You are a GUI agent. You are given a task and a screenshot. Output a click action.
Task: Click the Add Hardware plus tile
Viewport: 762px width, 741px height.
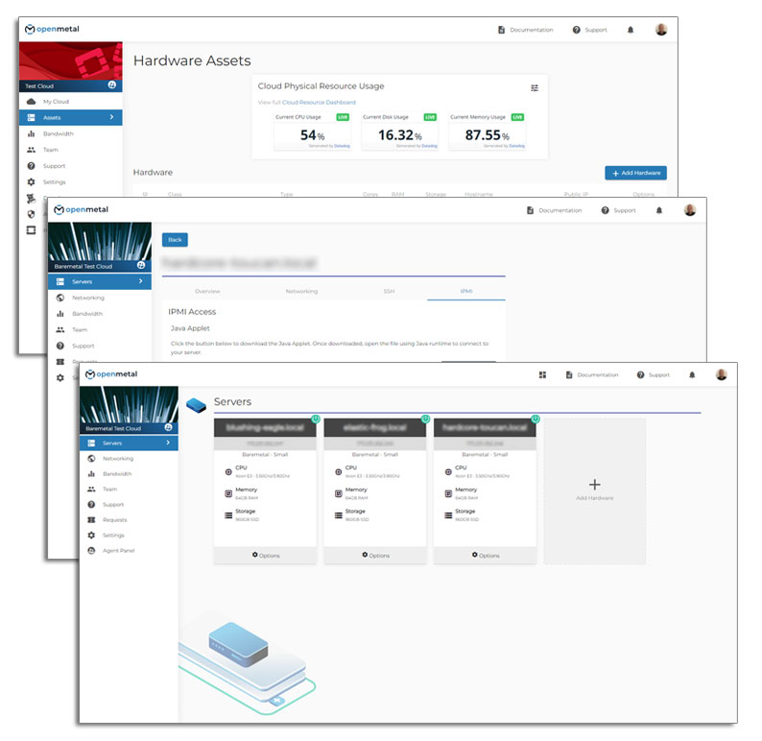[594, 490]
